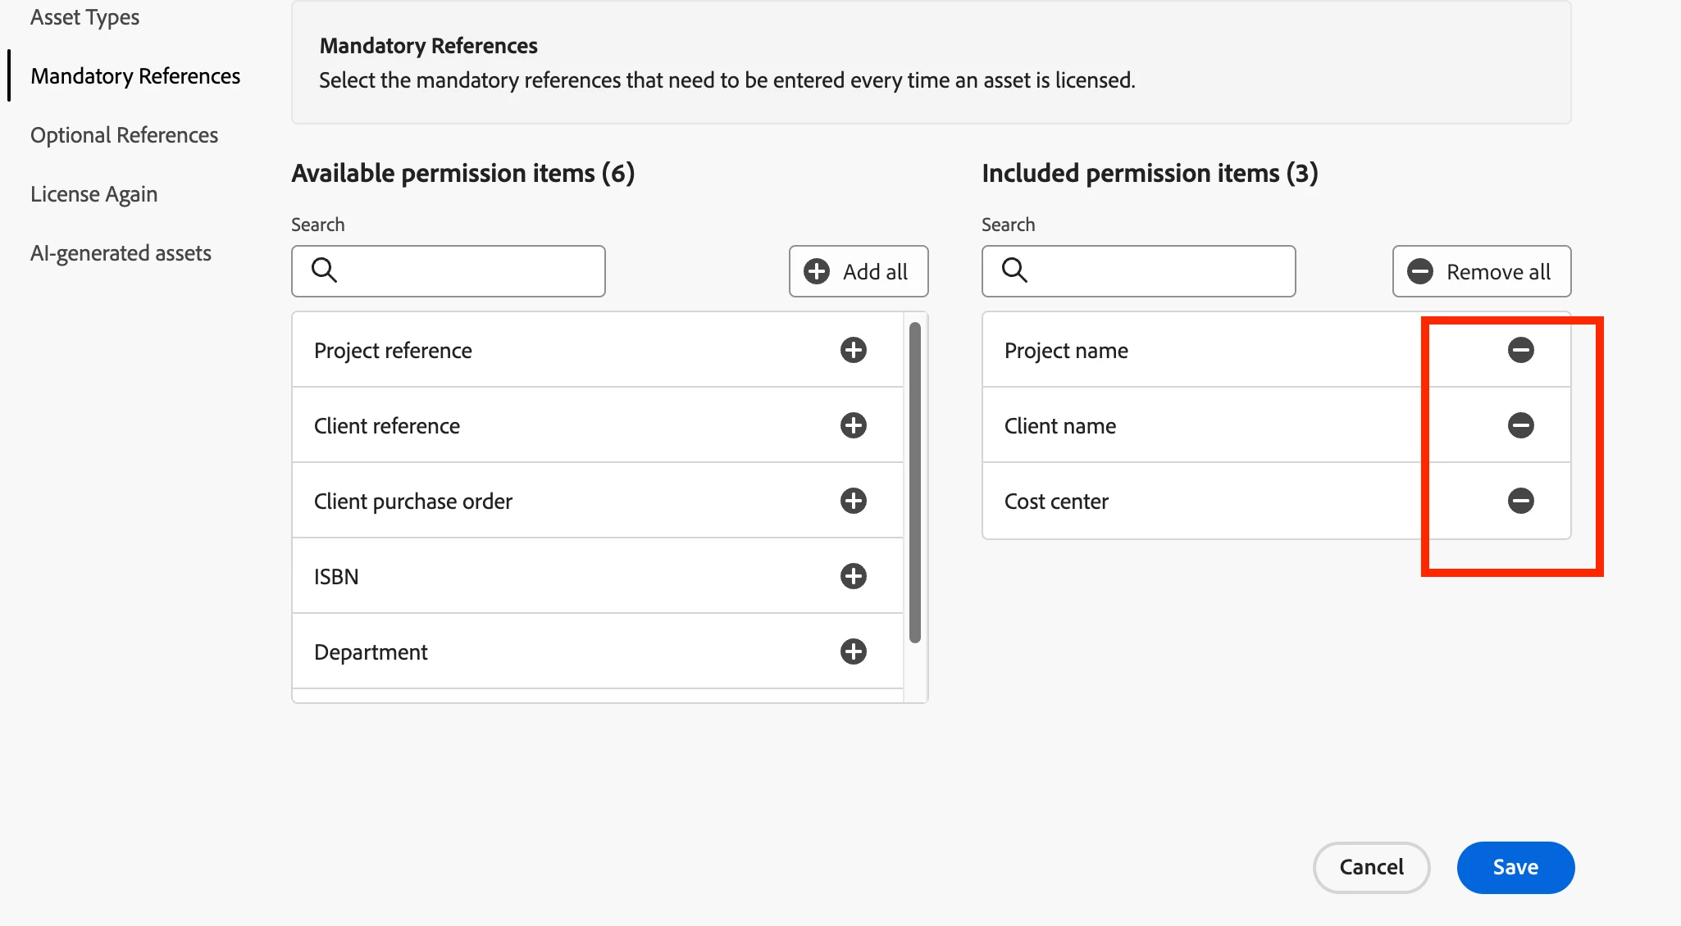The image size is (1681, 926).
Task: Focus the available items search field
Action: pyautogui.click(x=467, y=271)
